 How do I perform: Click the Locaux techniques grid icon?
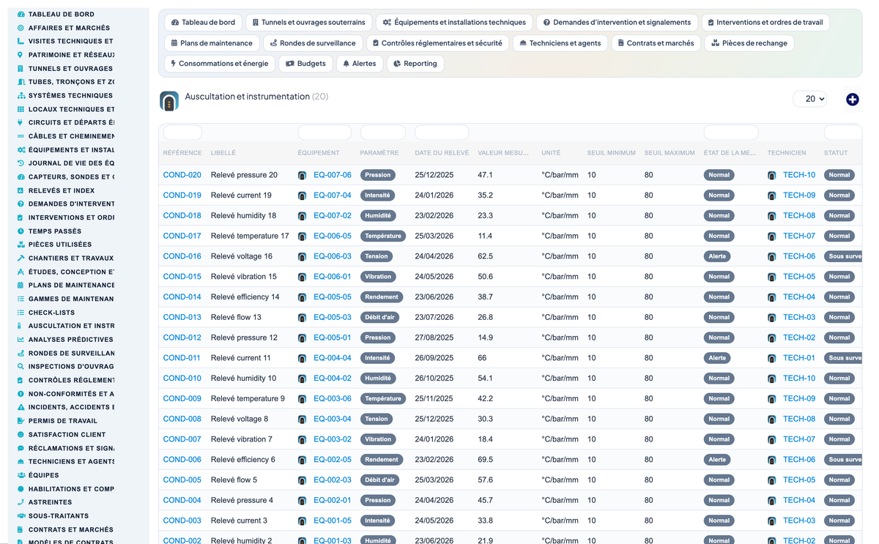[x=21, y=109]
